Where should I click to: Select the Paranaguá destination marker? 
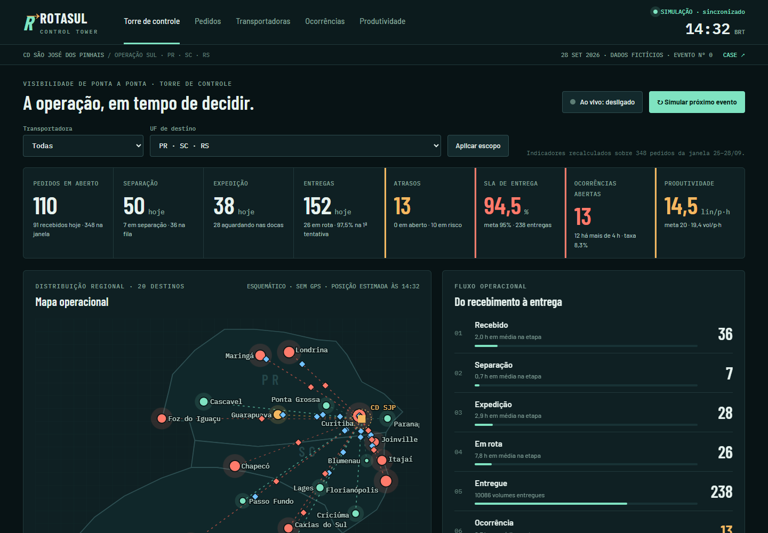click(x=388, y=419)
